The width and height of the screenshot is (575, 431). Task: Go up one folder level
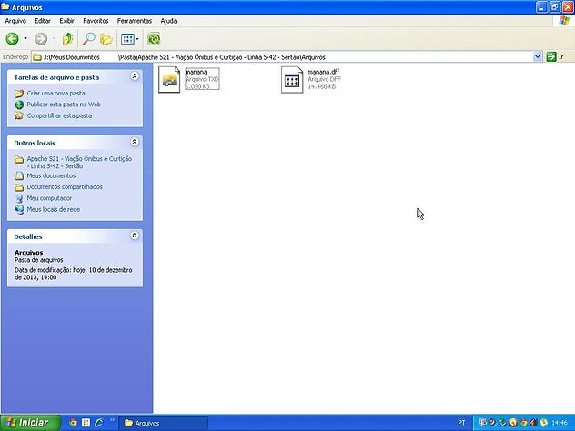tap(67, 38)
